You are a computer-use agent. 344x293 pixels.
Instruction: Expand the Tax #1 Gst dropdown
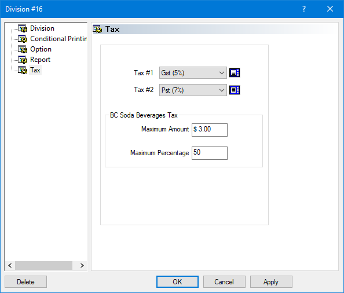pos(193,73)
